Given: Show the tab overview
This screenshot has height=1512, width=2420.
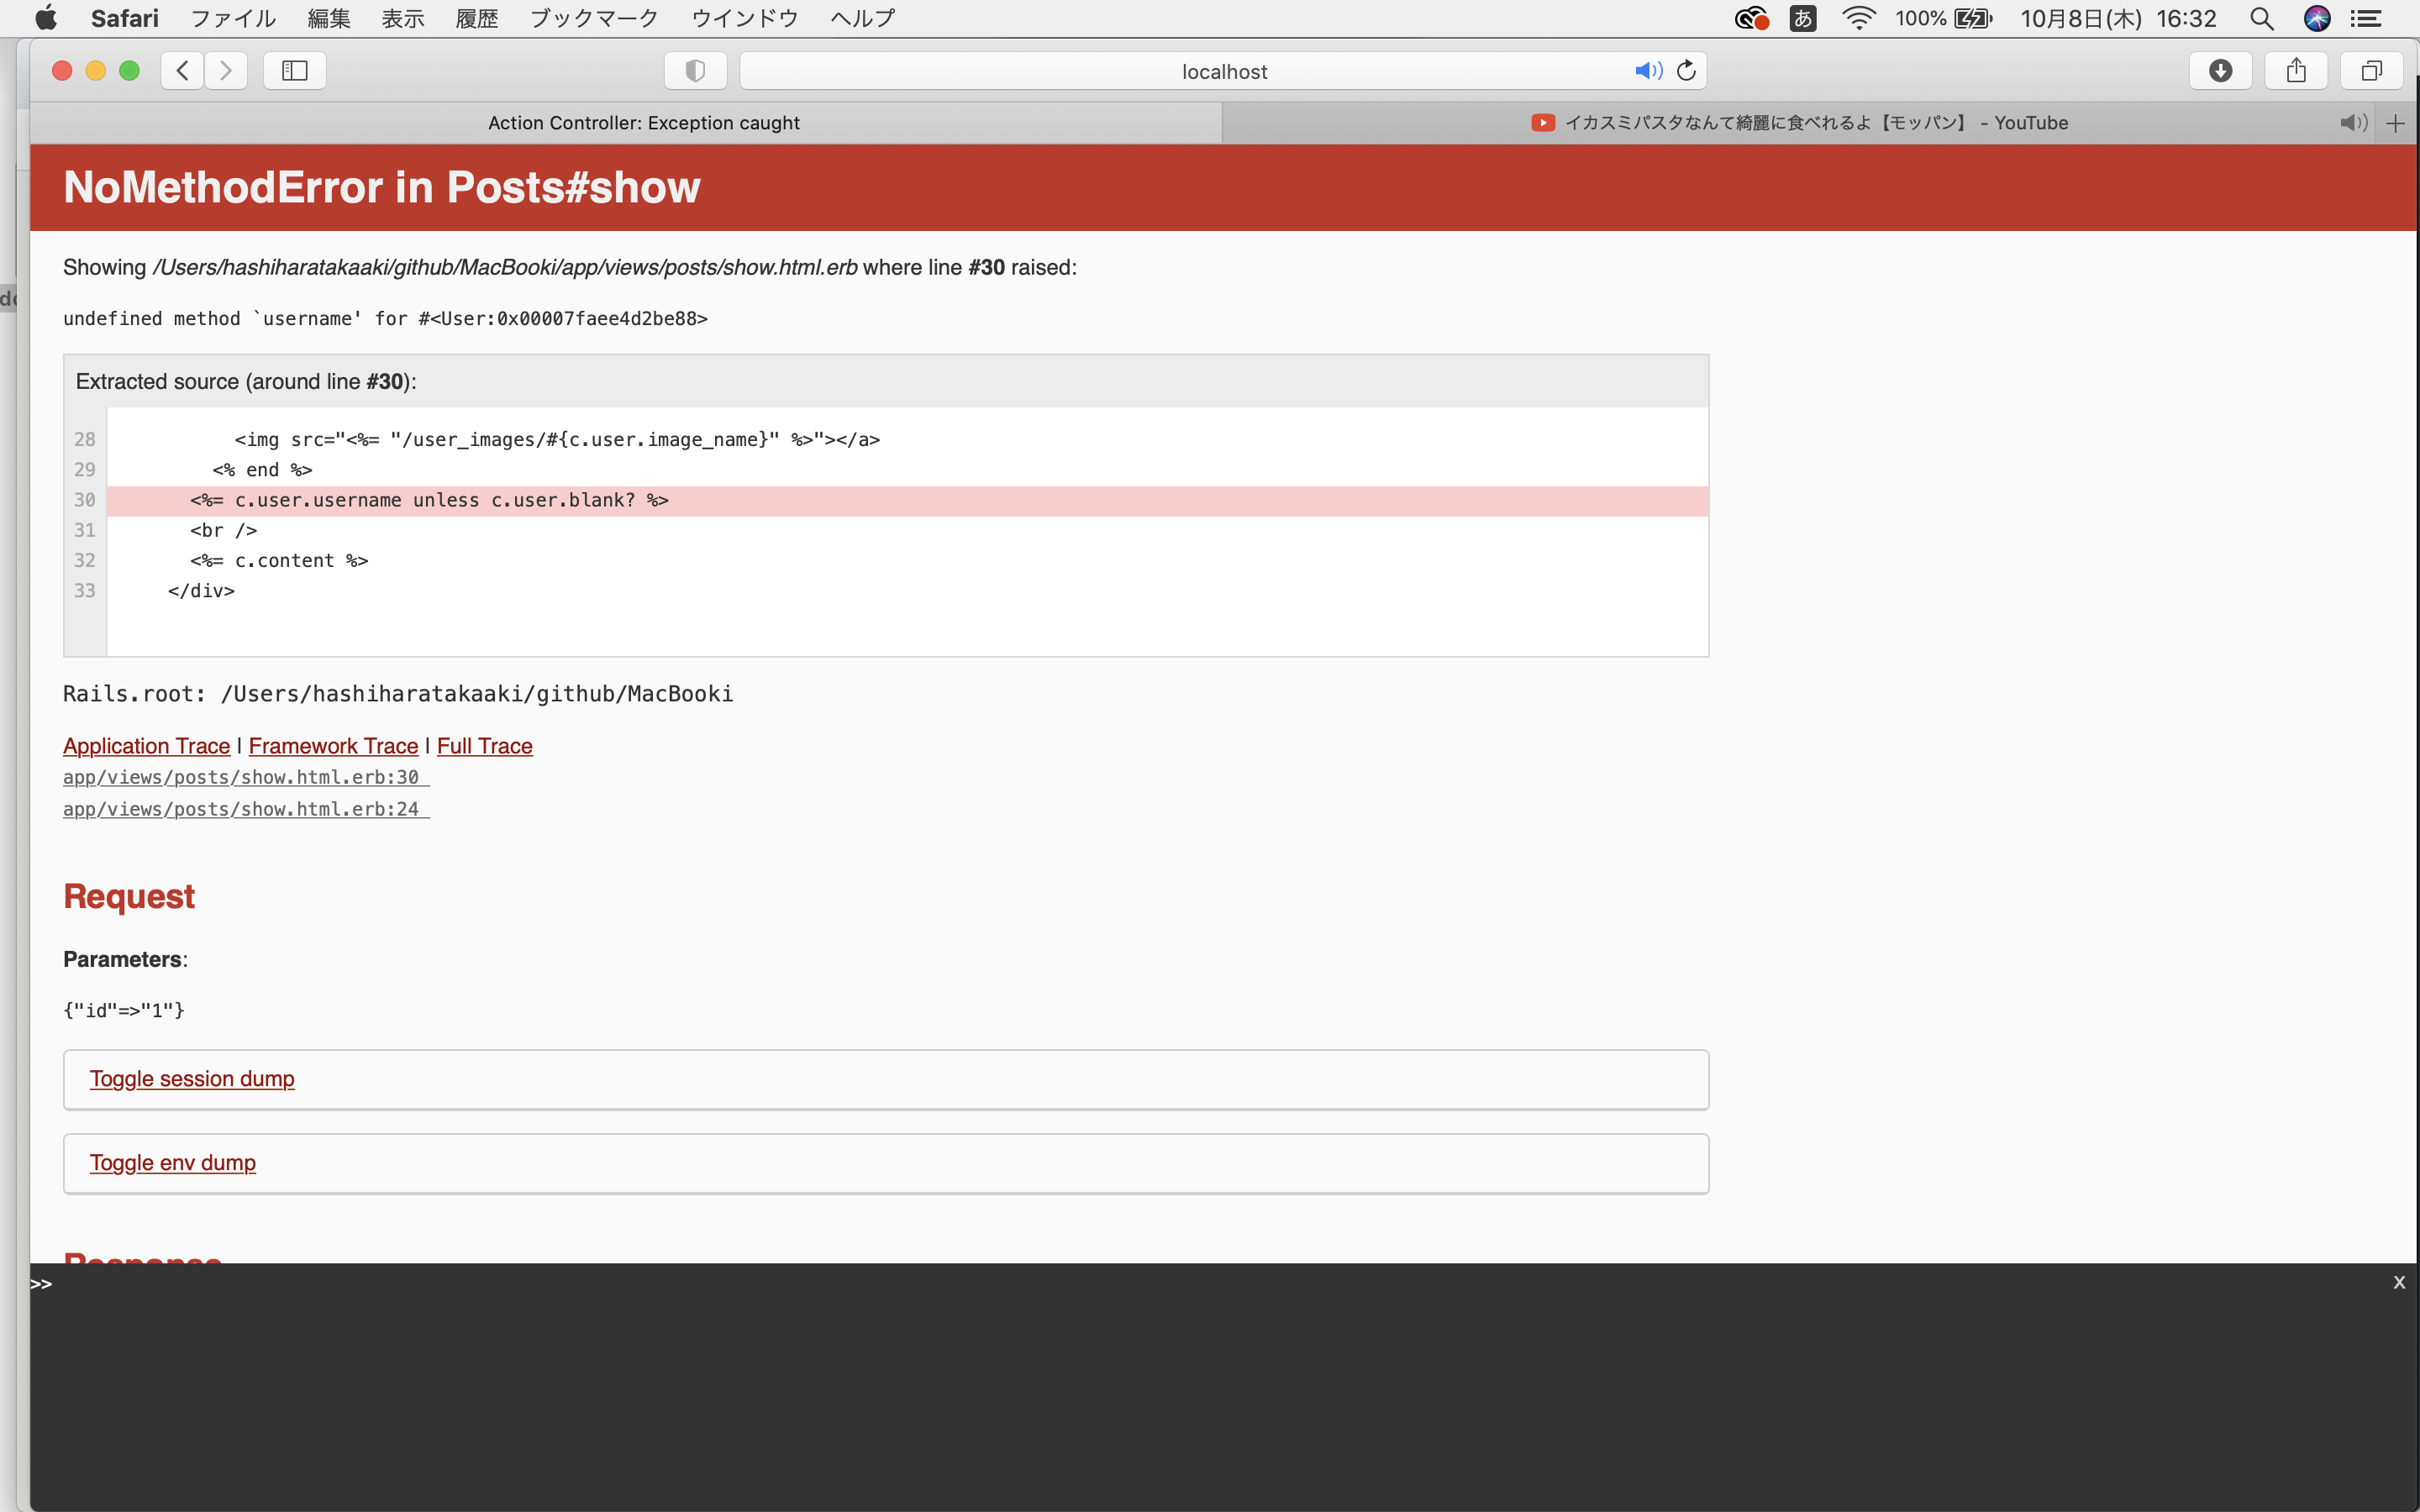Looking at the screenshot, I should [x=2371, y=70].
